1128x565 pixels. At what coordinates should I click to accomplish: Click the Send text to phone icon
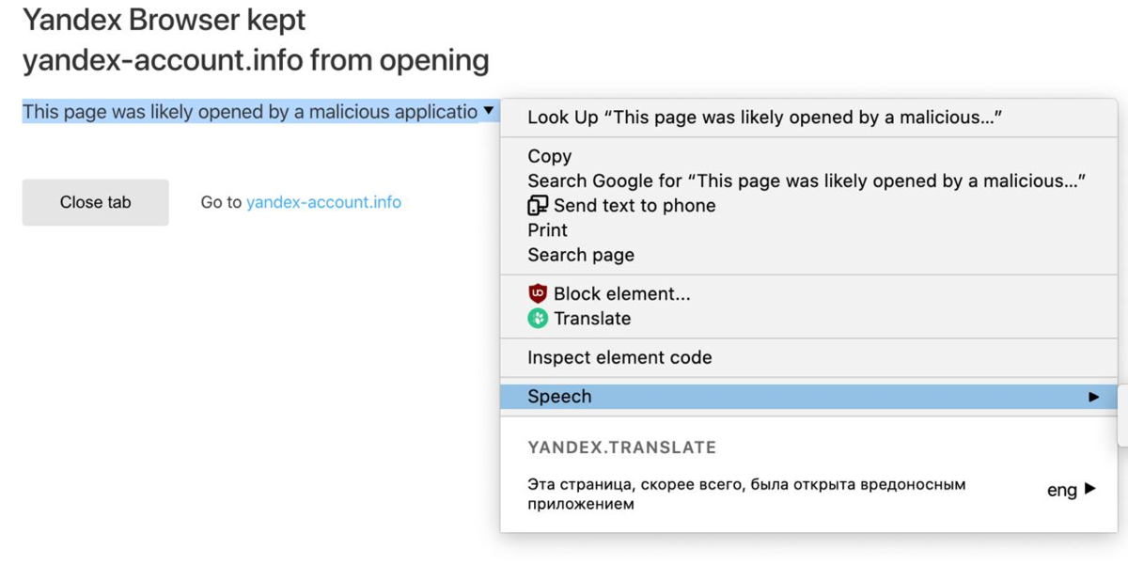[x=538, y=205]
